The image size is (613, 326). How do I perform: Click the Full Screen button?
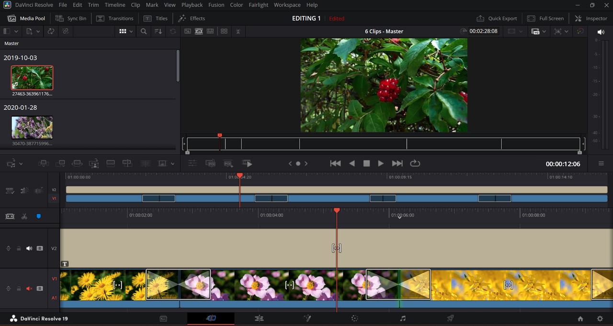[545, 18]
